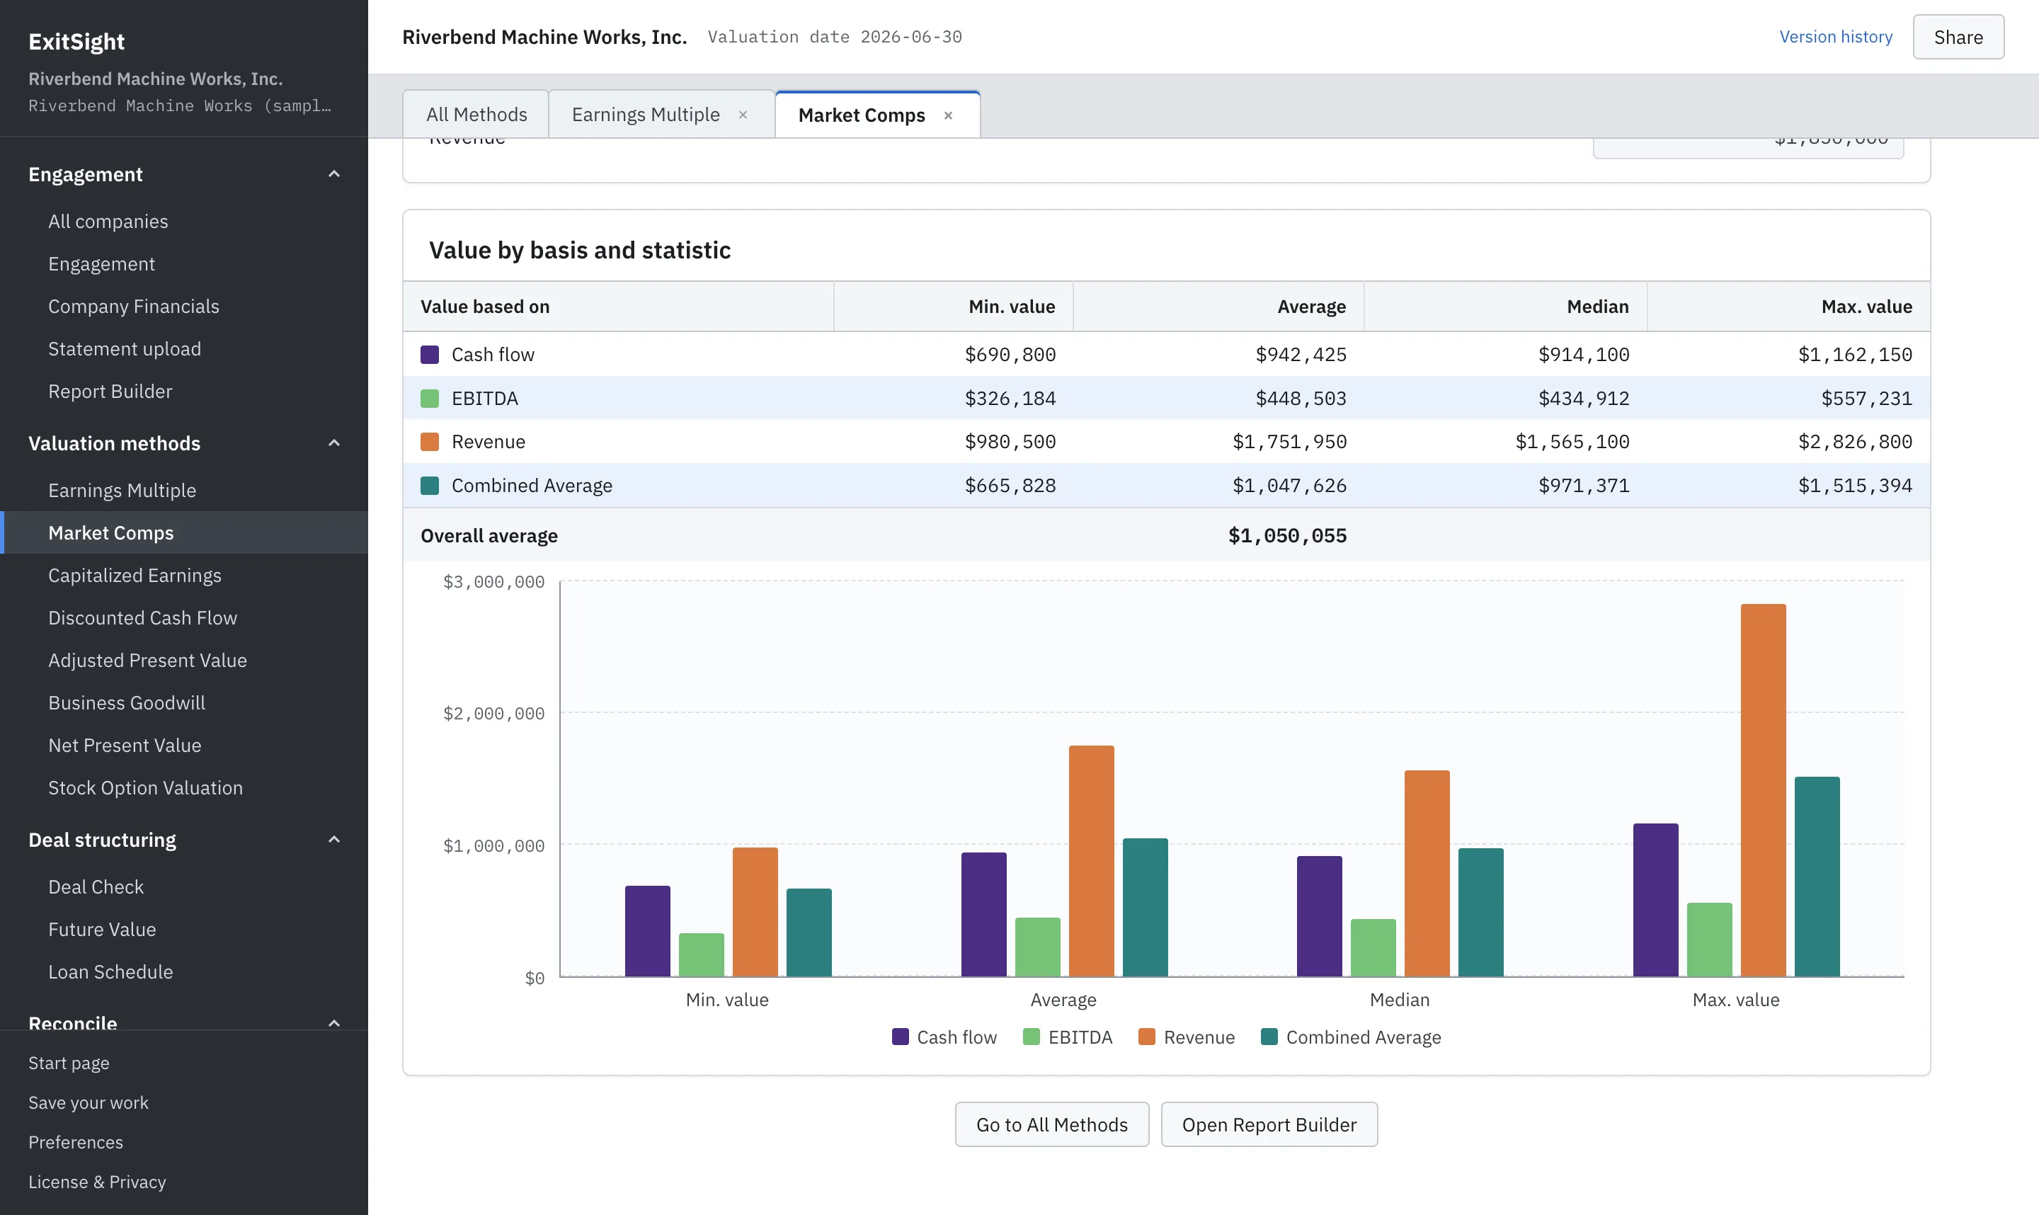Switch to the Earnings Multiple tab
2039x1215 pixels.
646,115
